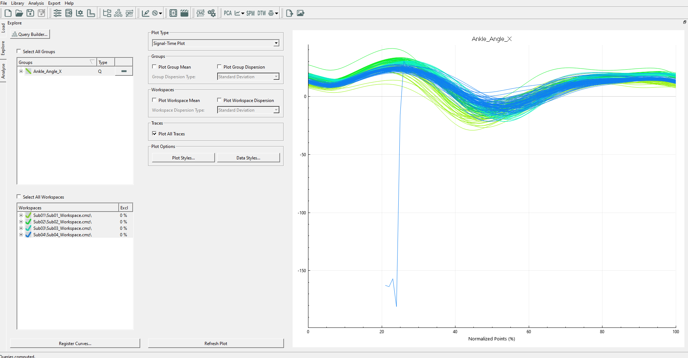Uncheck the Plot All Traces checkbox
688x358 pixels.
click(154, 134)
